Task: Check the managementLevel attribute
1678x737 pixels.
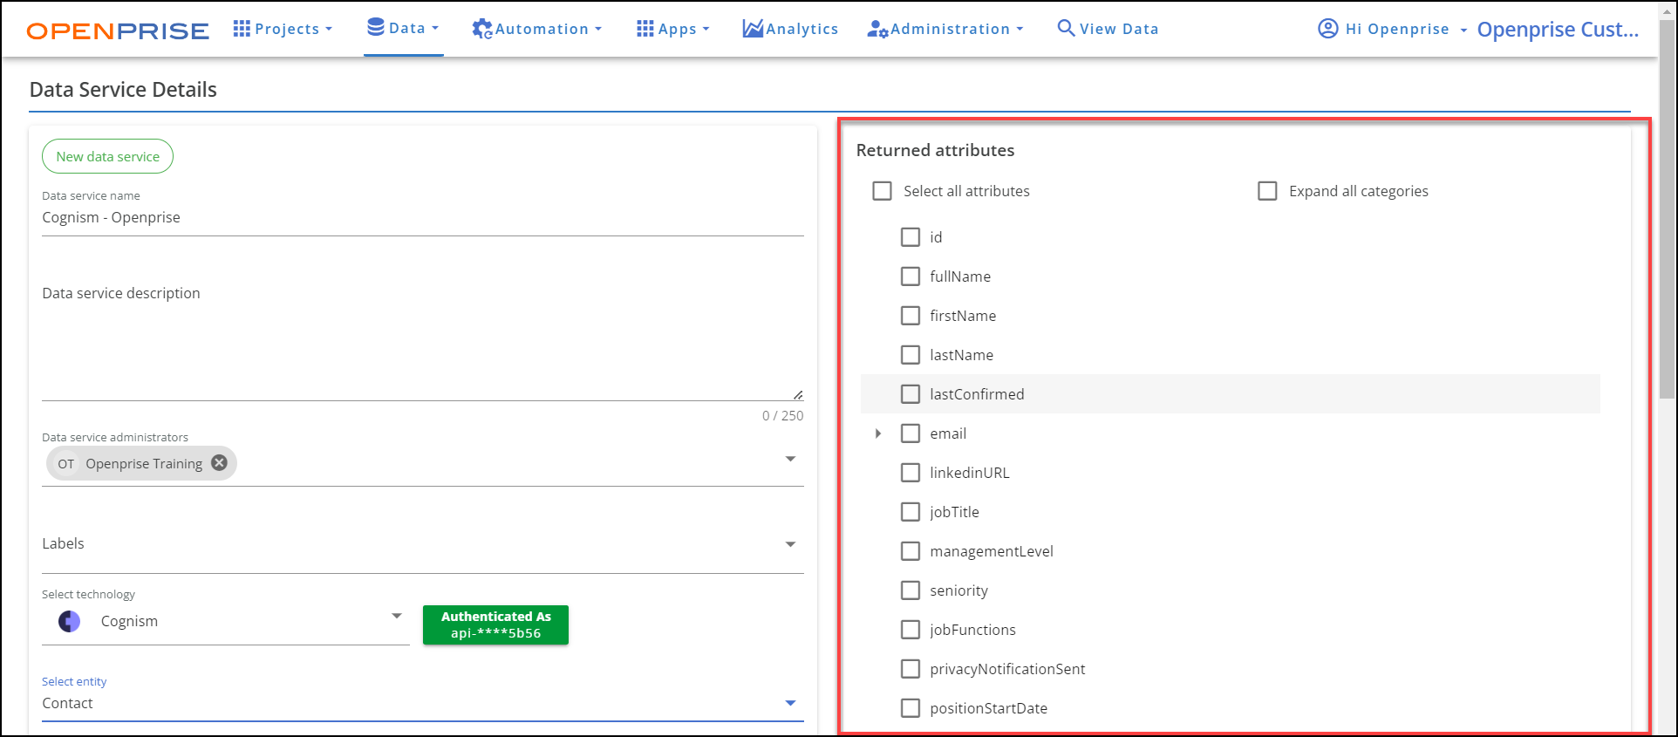Action: (x=911, y=551)
